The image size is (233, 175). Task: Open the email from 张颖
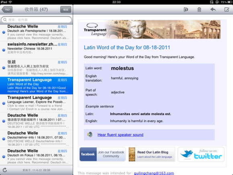[x=37, y=68]
